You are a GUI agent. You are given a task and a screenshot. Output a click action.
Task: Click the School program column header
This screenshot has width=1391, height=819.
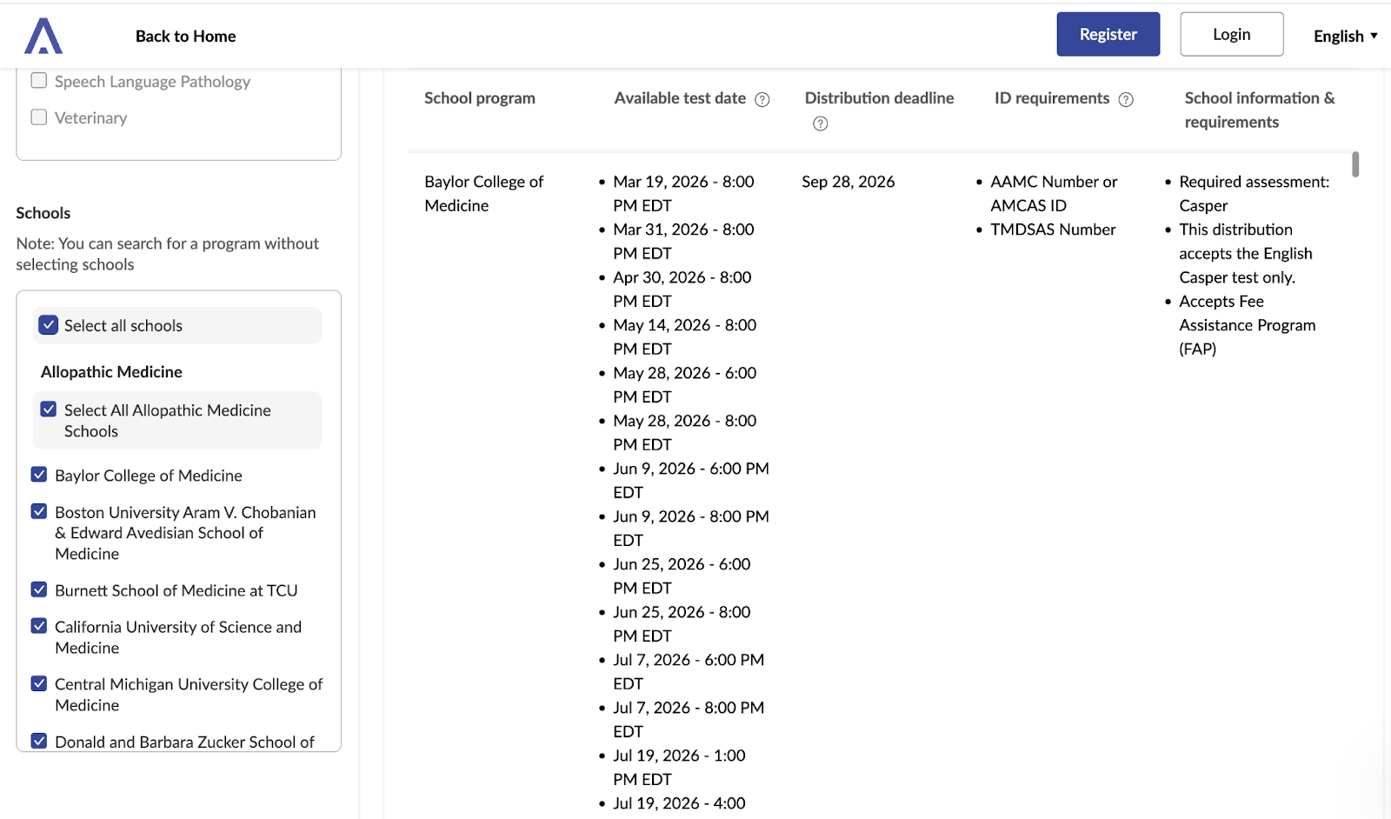pyautogui.click(x=479, y=98)
